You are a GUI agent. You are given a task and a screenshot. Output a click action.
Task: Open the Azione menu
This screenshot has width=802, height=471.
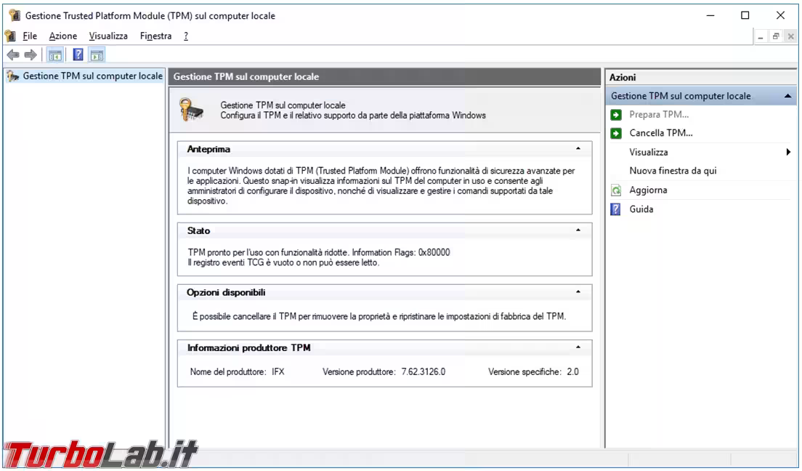click(x=62, y=36)
